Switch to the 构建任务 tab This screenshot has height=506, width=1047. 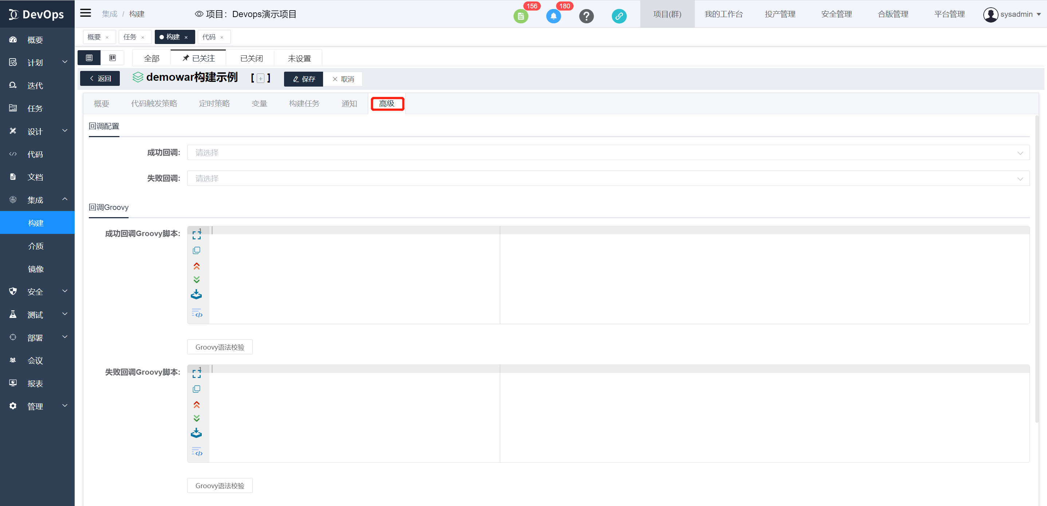click(304, 104)
